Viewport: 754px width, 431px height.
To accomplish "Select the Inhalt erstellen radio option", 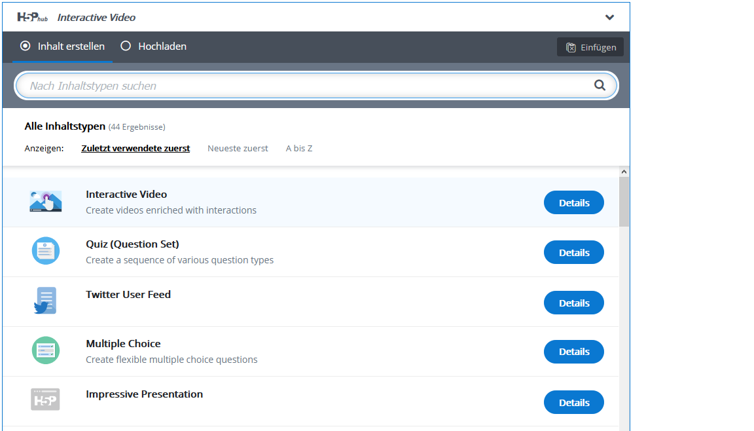I will tap(63, 46).
